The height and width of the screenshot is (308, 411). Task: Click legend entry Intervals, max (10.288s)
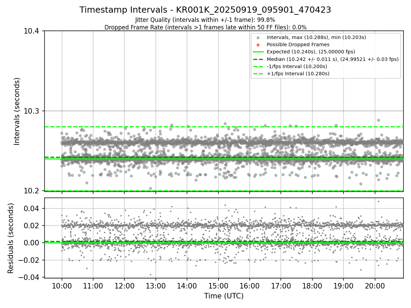[x=317, y=37]
